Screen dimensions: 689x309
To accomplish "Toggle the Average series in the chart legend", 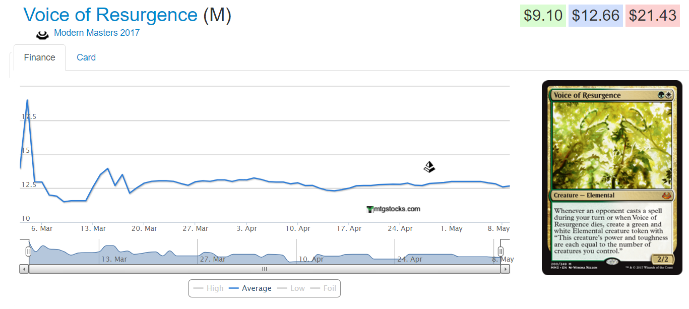I will [250, 288].
